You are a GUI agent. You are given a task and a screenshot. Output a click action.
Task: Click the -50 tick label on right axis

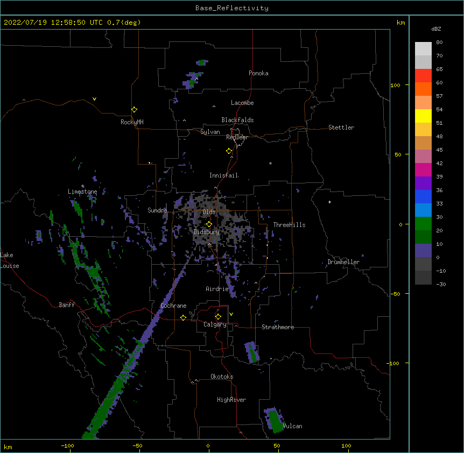tap(395, 294)
